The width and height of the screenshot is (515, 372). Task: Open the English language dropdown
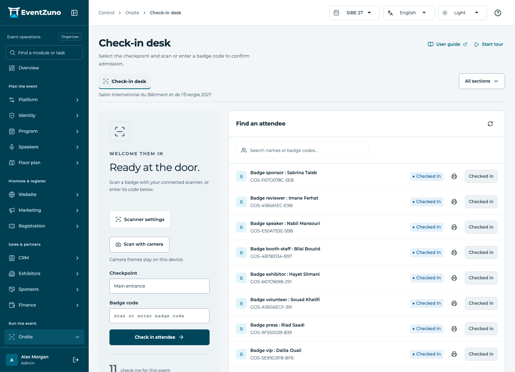click(409, 13)
